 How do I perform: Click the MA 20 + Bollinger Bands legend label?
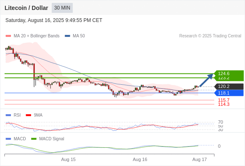click(37, 36)
